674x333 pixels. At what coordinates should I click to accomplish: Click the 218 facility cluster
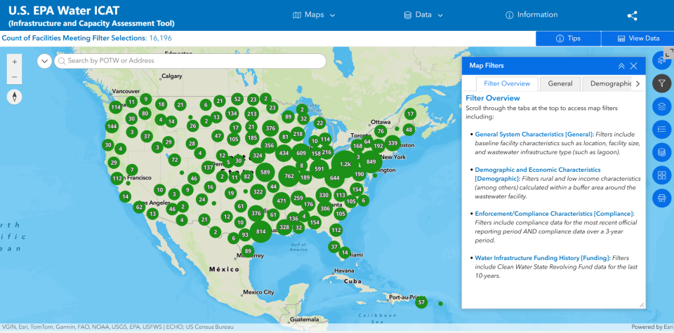click(298, 134)
